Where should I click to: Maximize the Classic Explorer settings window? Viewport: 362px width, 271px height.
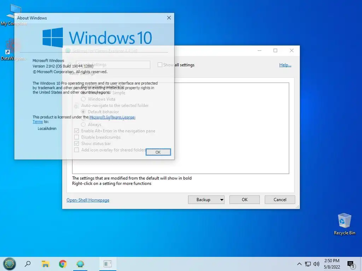coord(275,50)
